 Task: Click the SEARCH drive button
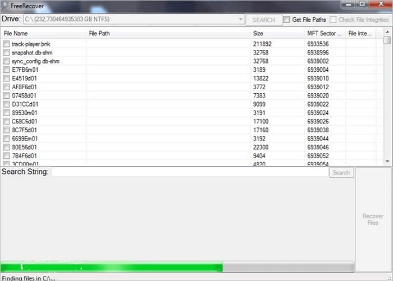pyautogui.click(x=264, y=20)
